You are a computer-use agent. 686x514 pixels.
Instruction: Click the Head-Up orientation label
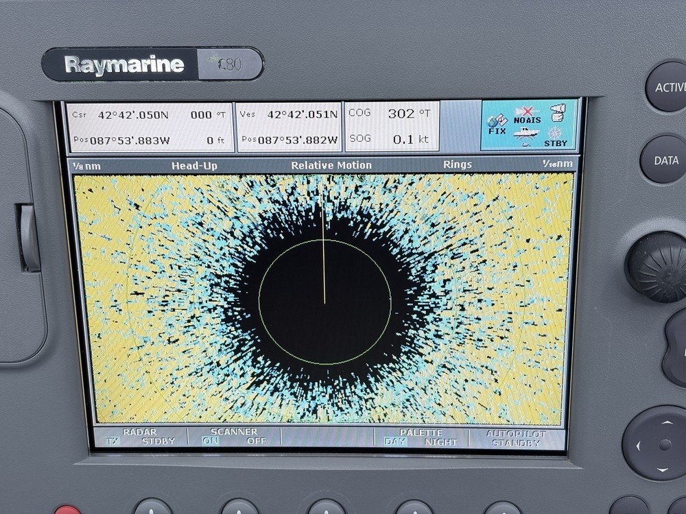(194, 166)
